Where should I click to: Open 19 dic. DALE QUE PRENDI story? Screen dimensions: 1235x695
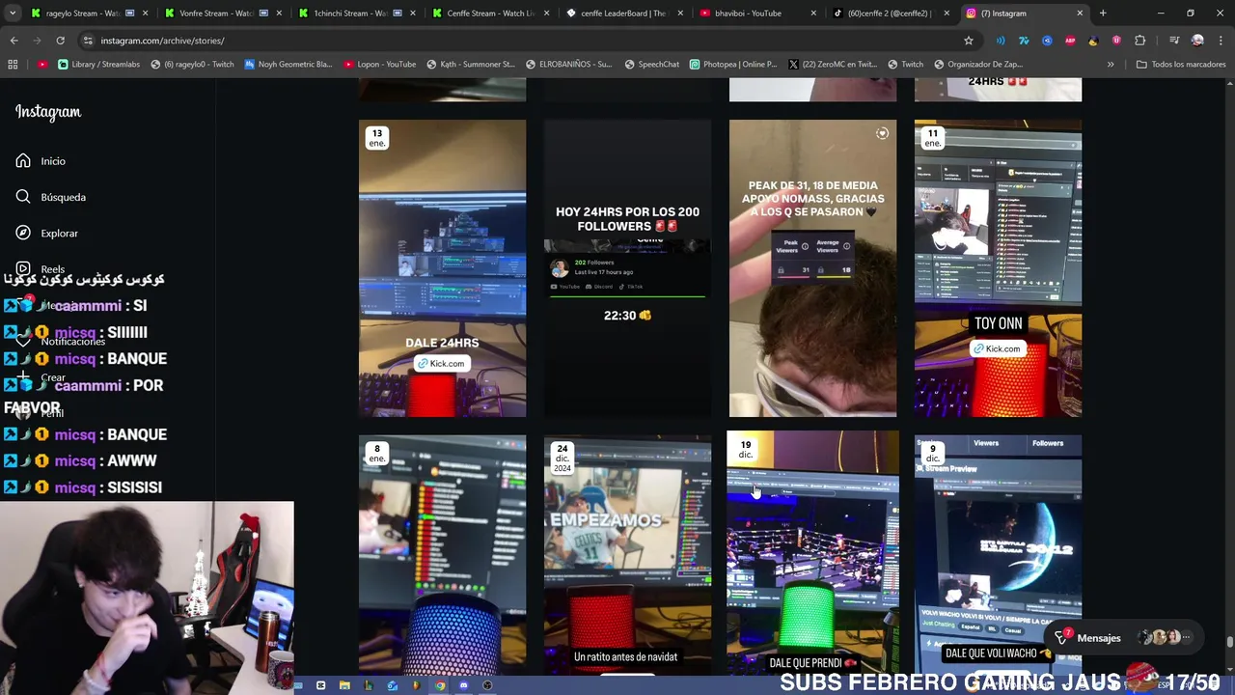pos(812,552)
